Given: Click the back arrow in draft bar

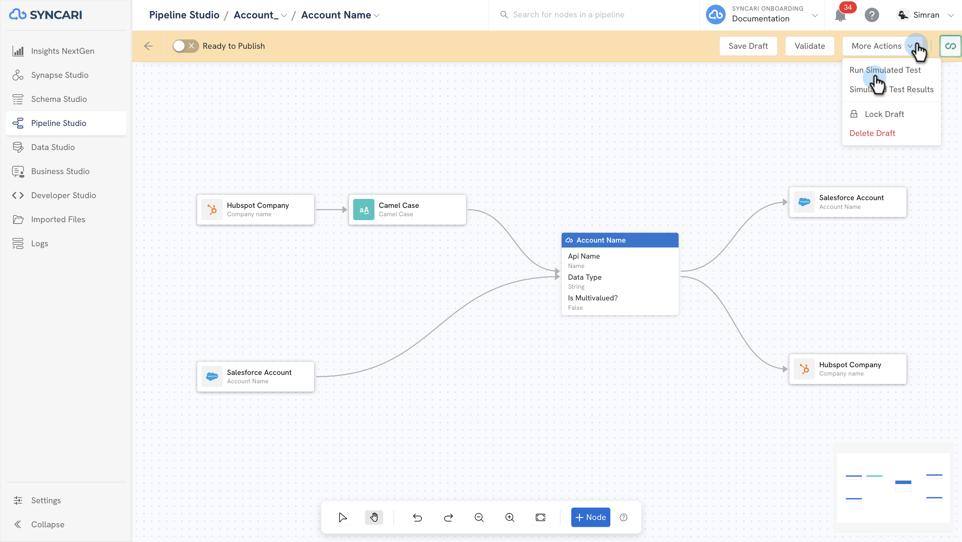Looking at the screenshot, I should [x=148, y=46].
